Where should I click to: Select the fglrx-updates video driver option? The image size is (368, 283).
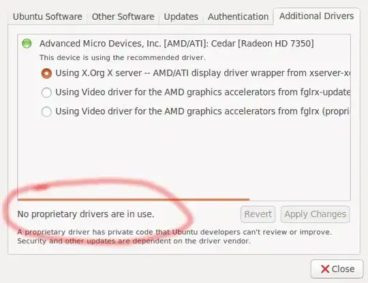46,92
